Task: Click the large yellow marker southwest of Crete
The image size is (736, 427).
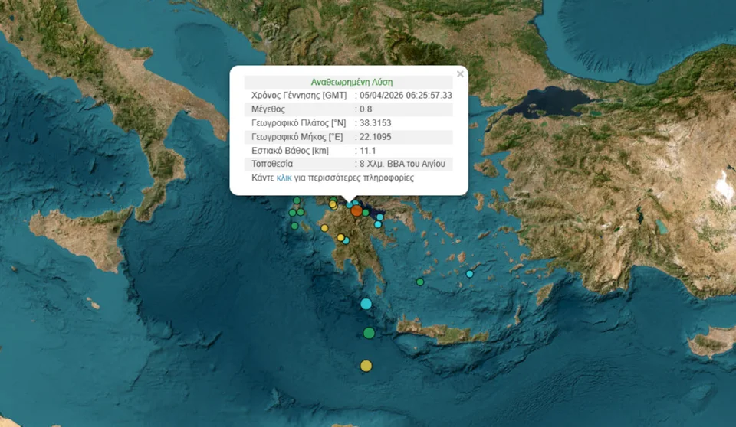Action: [x=366, y=366]
